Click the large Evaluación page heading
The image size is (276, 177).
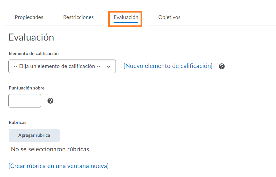tap(31, 37)
